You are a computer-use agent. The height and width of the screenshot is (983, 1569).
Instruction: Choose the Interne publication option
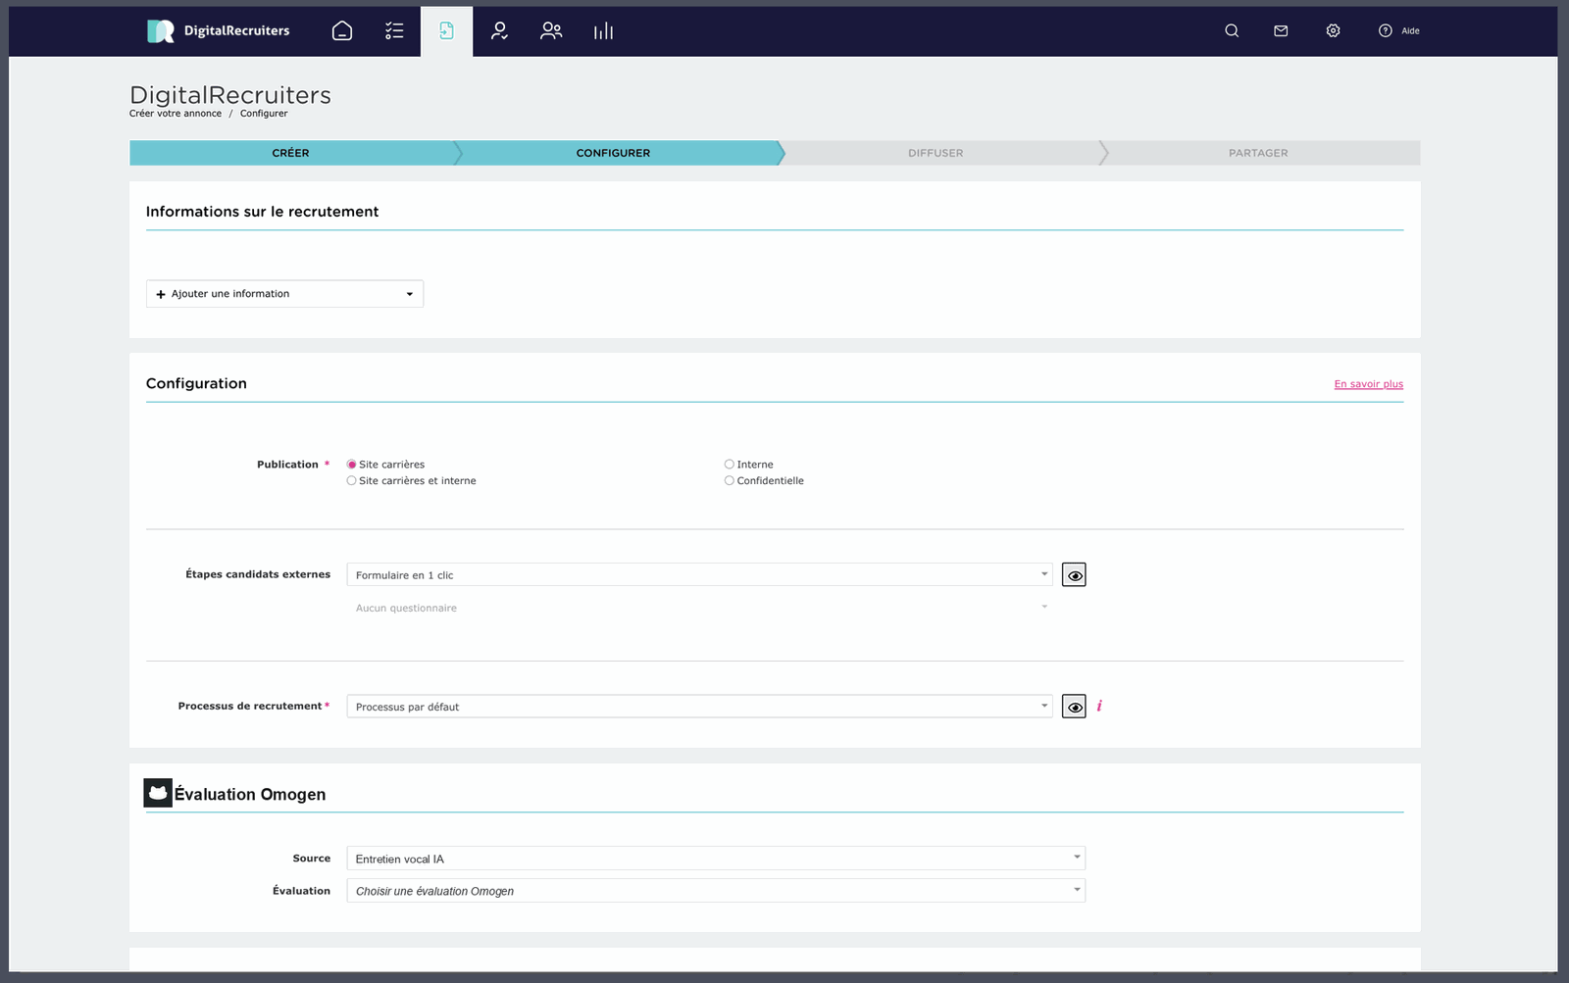[x=729, y=465]
